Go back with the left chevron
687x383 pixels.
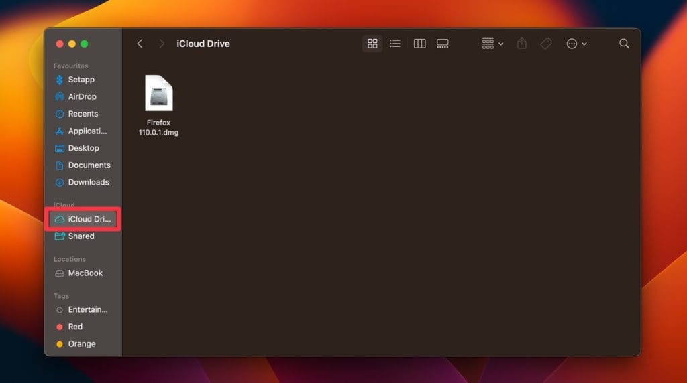coord(140,44)
